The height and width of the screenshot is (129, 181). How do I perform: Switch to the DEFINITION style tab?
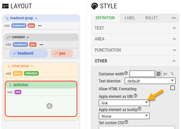(x=105, y=18)
